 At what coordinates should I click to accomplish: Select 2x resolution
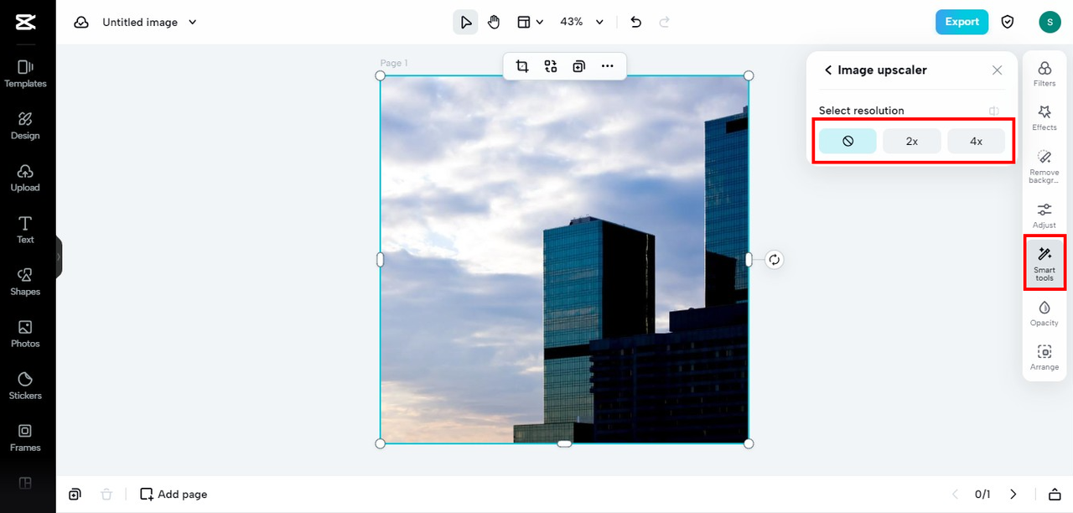[x=912, y=142]
